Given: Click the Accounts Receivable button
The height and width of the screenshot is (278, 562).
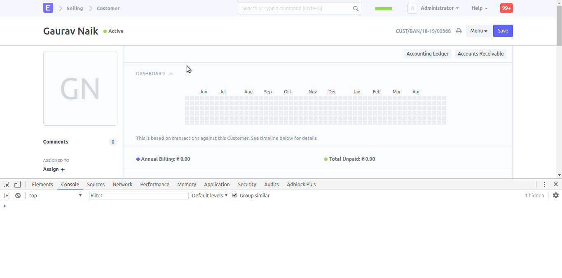Looking at the screenshot, I should 480,53.
